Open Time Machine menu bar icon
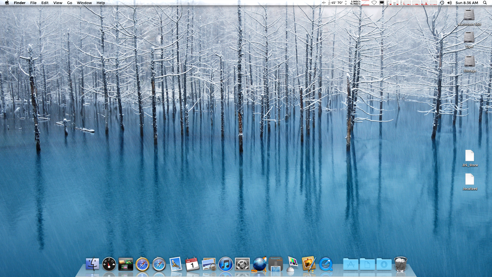Image resolution: width=492 pixels, height=277 pixels. (442, 3)
